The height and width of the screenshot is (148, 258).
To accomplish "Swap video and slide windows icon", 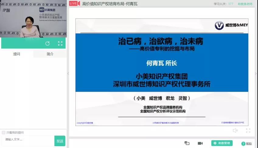I will click(187, 143).
